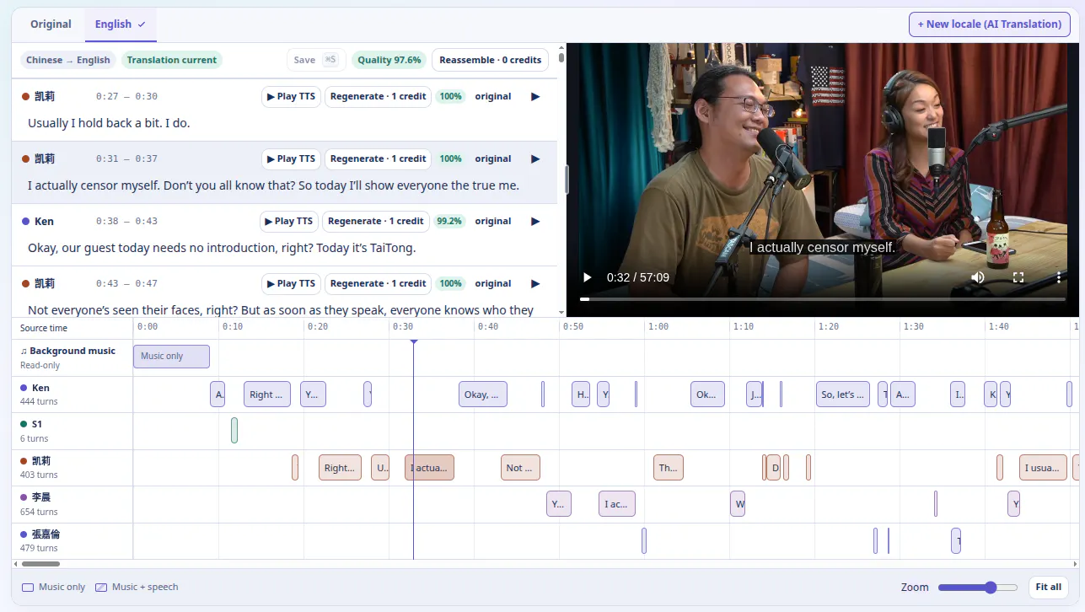Click the Save button
The height and width of the screenshot is (612, 1085).
tap(315, 61)
